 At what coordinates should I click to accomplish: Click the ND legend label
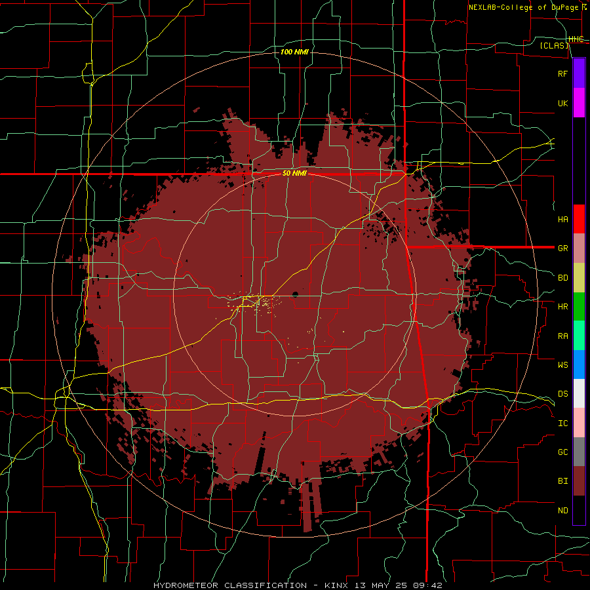pyautogui.click(x=562, y=511)
